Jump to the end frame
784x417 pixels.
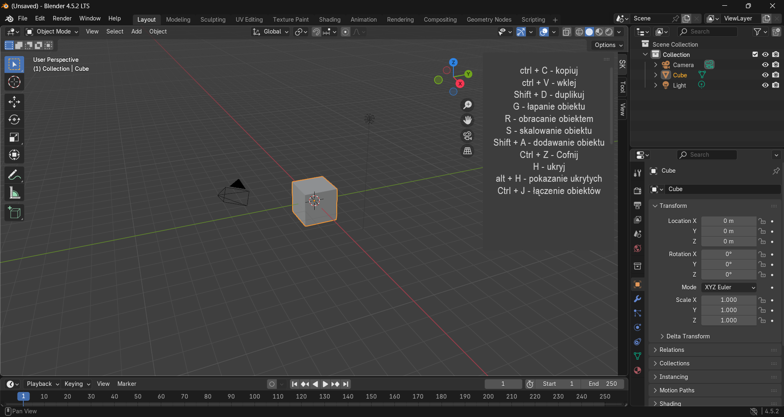click(346, 384)
